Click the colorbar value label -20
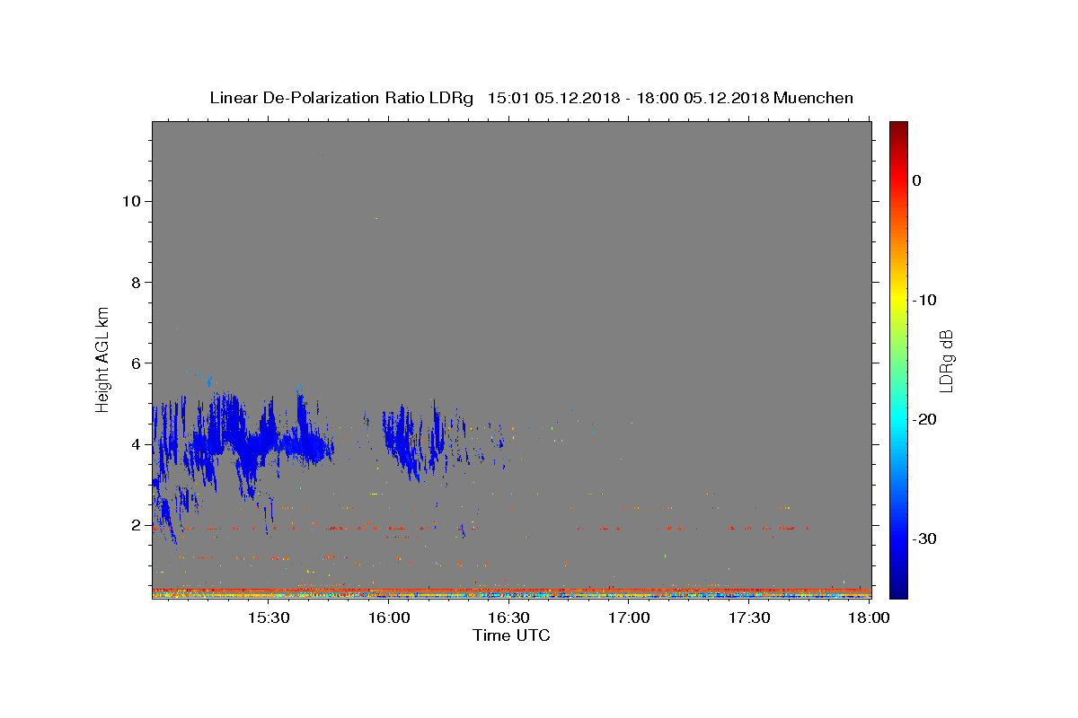The width and height of the screenshot is (1078, 718). [x=926, y=419]
